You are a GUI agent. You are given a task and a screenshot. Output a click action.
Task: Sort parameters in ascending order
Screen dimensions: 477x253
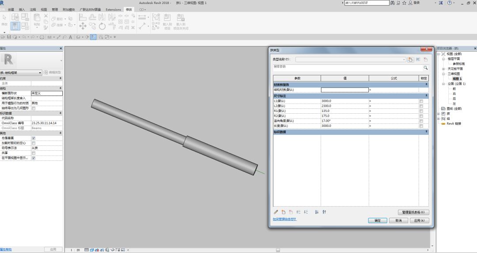pyautogui.click(x=317, y=212)
